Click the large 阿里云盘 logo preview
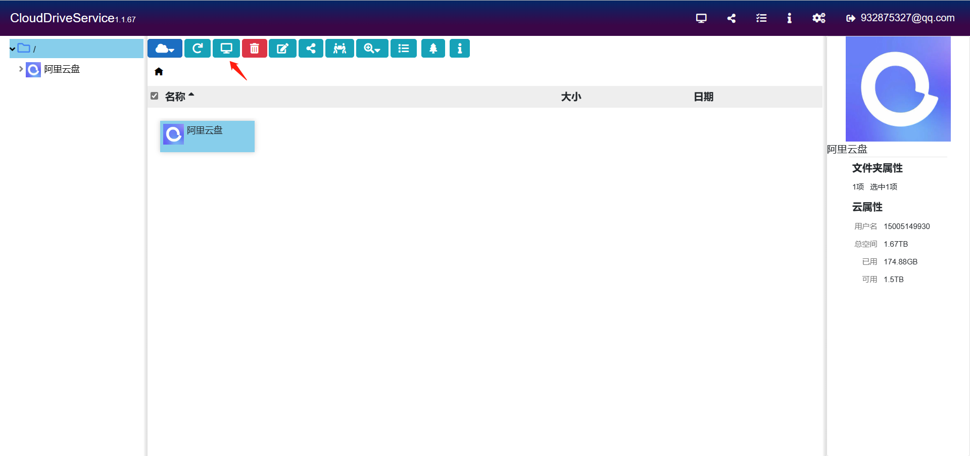 click(898, 89)
